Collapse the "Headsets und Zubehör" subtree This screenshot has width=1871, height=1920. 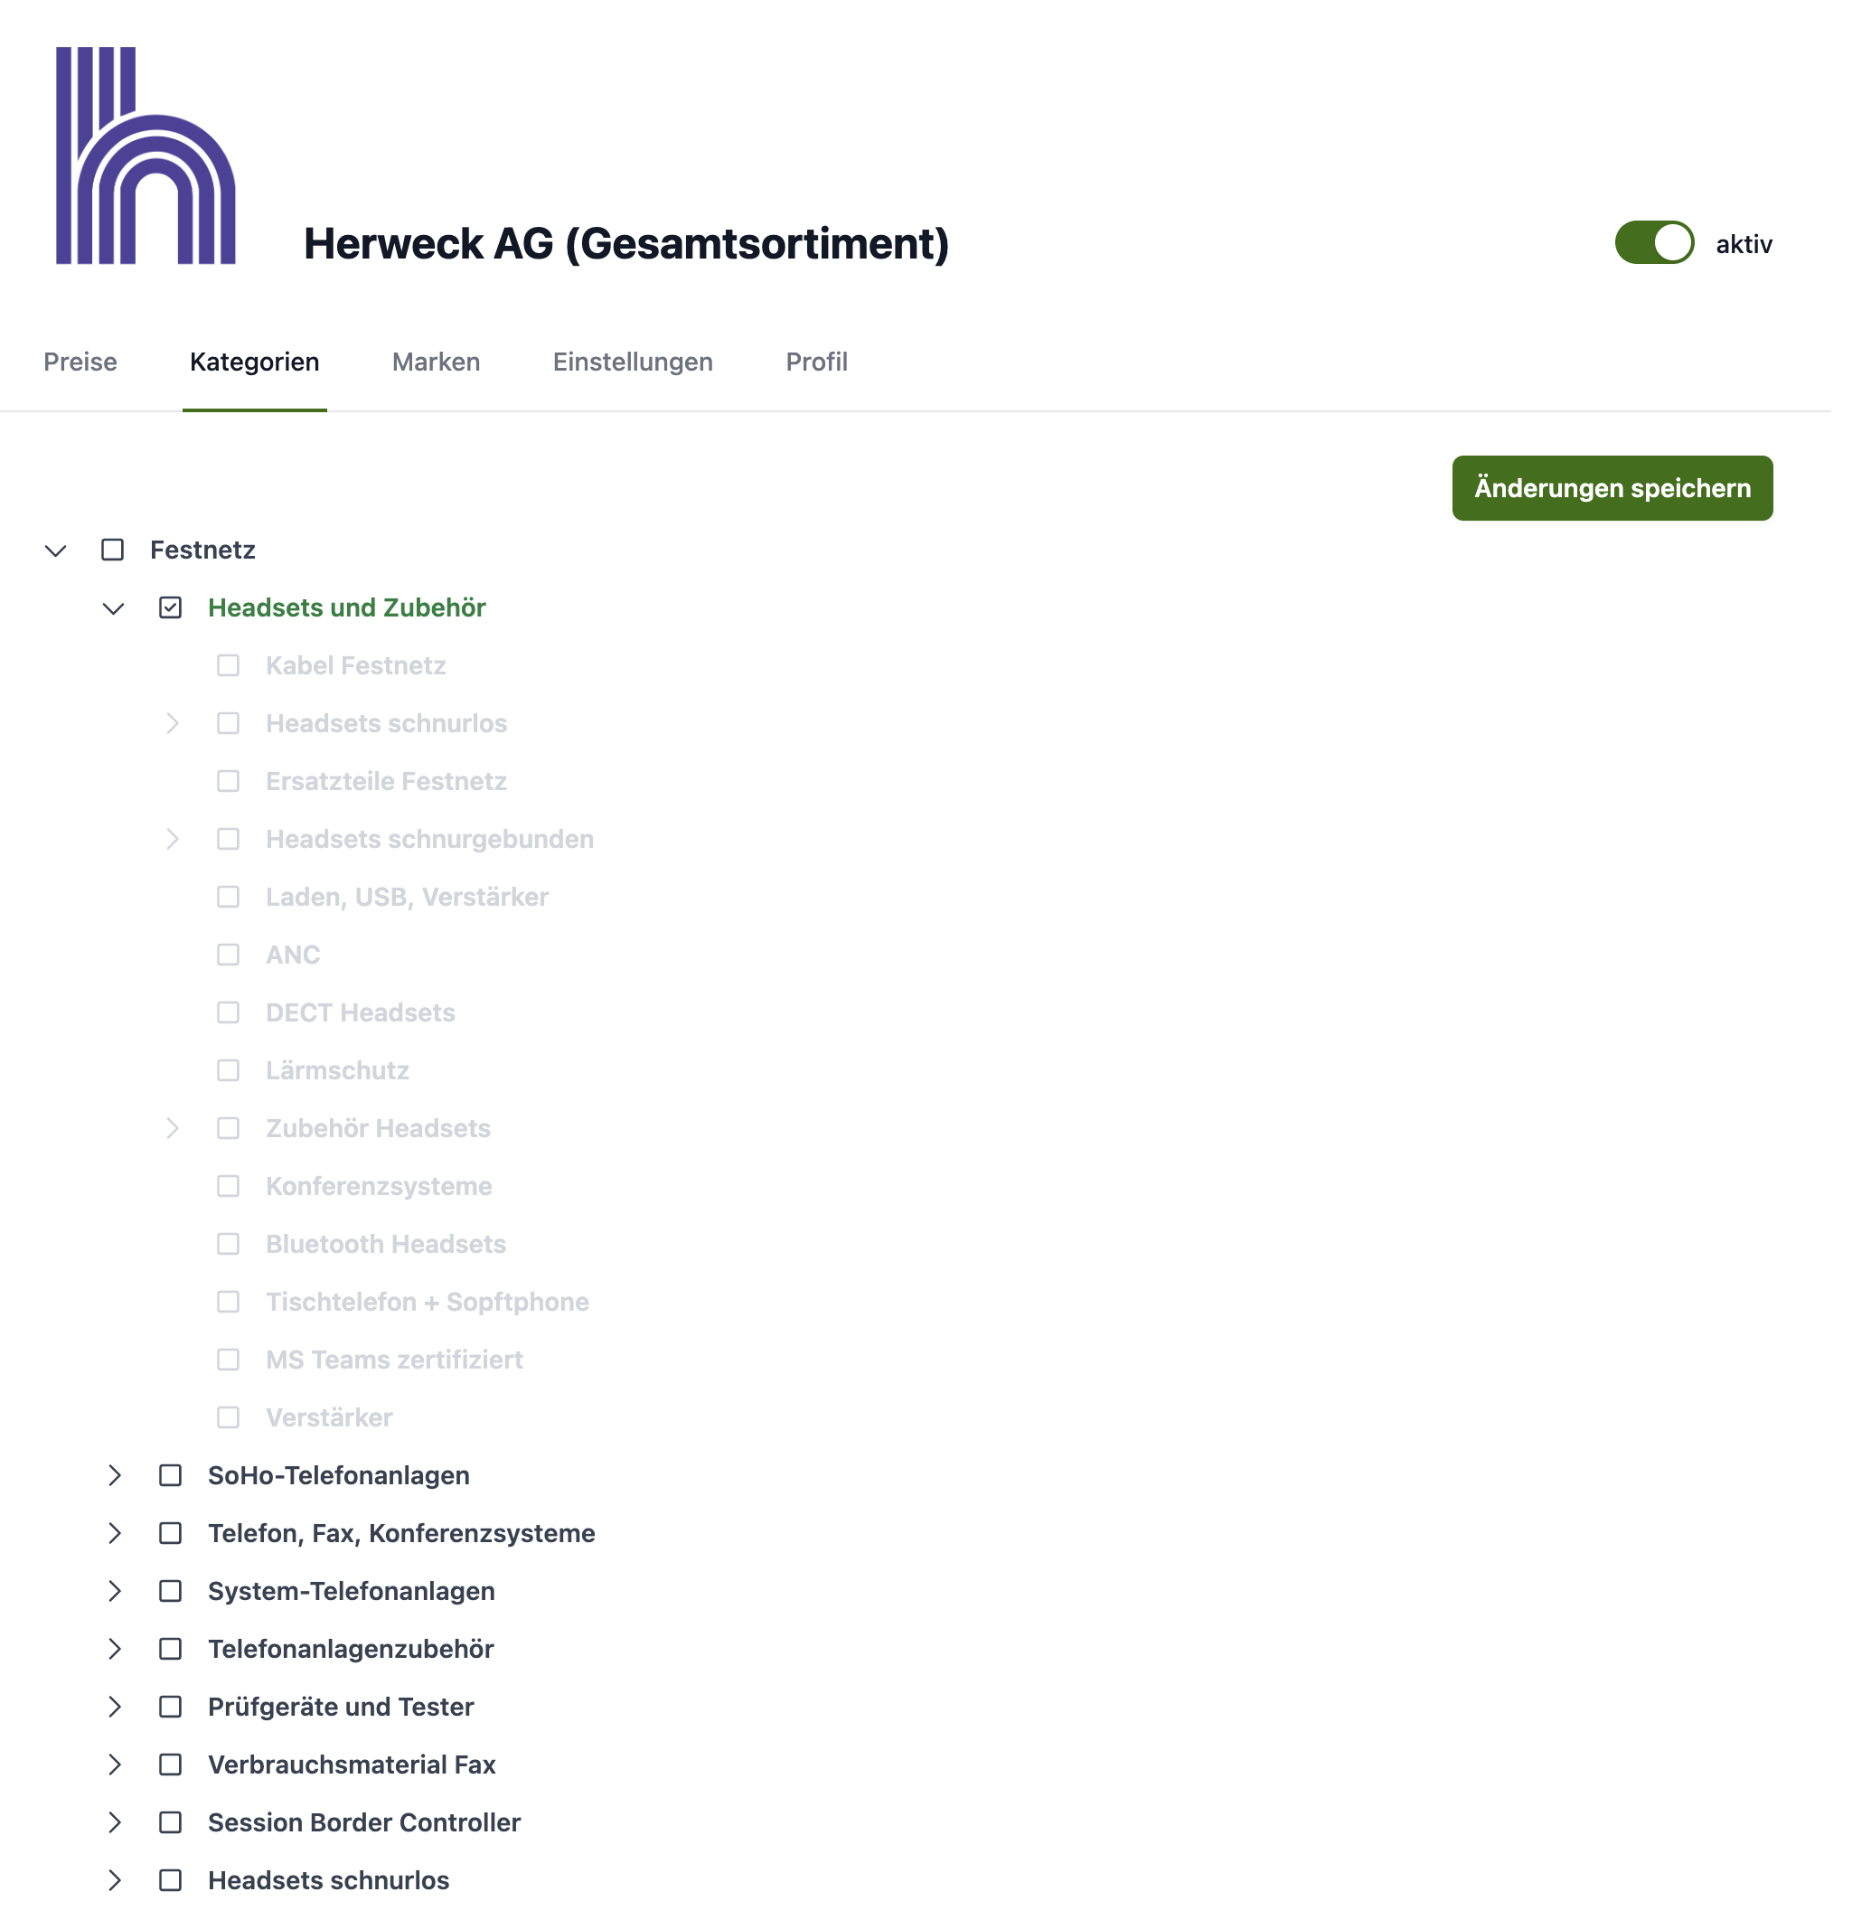113,607
